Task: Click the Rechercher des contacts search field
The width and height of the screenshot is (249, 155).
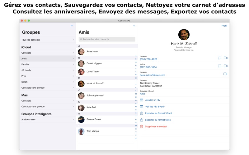Action: click(x=107, y=39)
